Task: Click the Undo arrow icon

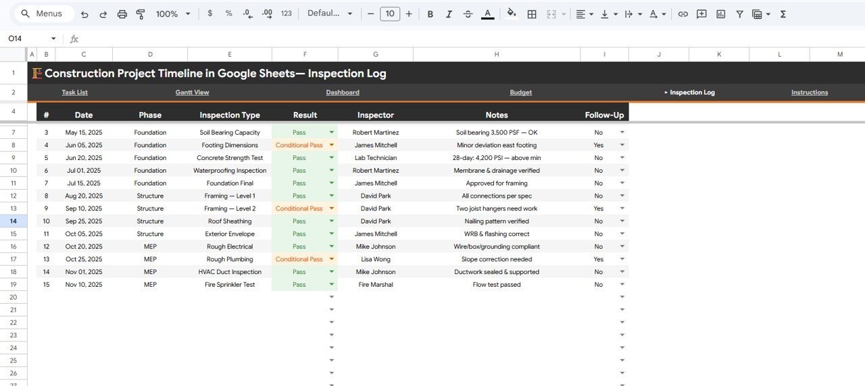Action: (84, 14)
